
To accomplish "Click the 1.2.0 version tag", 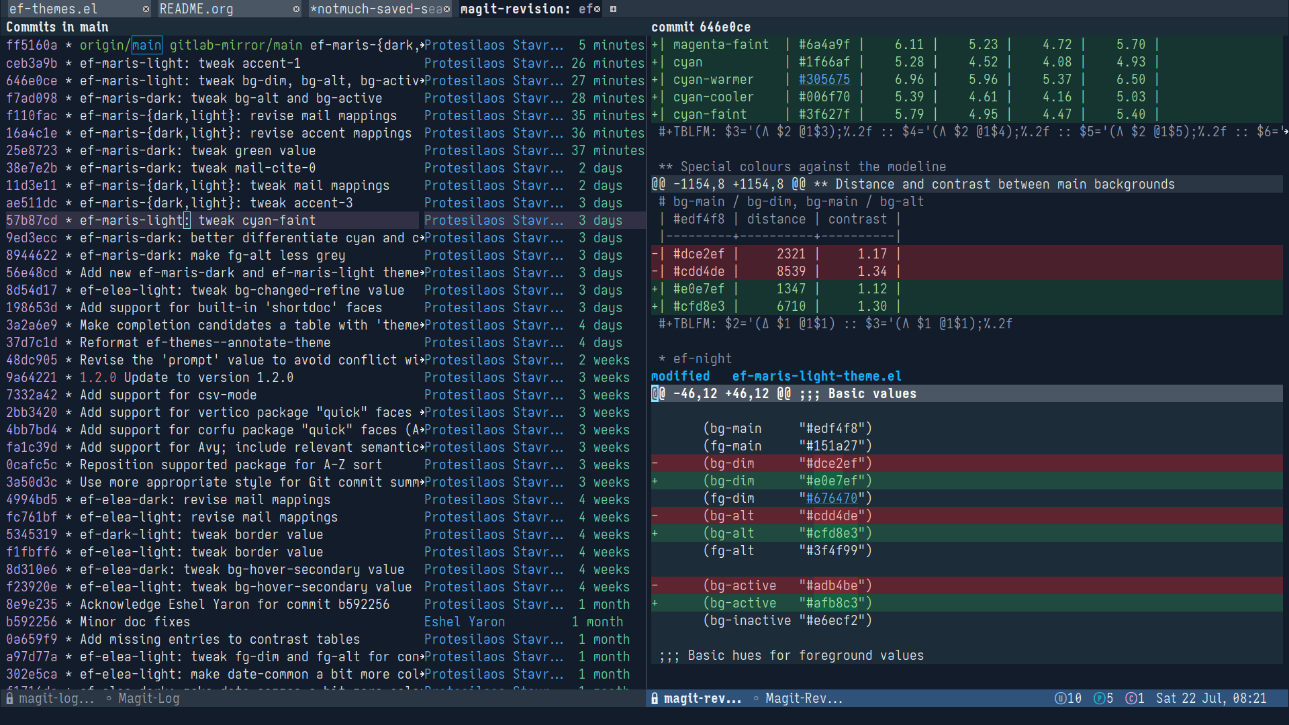I will [98, 377].
